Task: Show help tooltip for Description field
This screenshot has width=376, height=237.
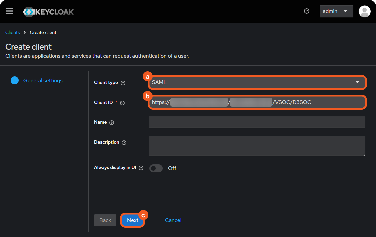Action: click(124, 143)
